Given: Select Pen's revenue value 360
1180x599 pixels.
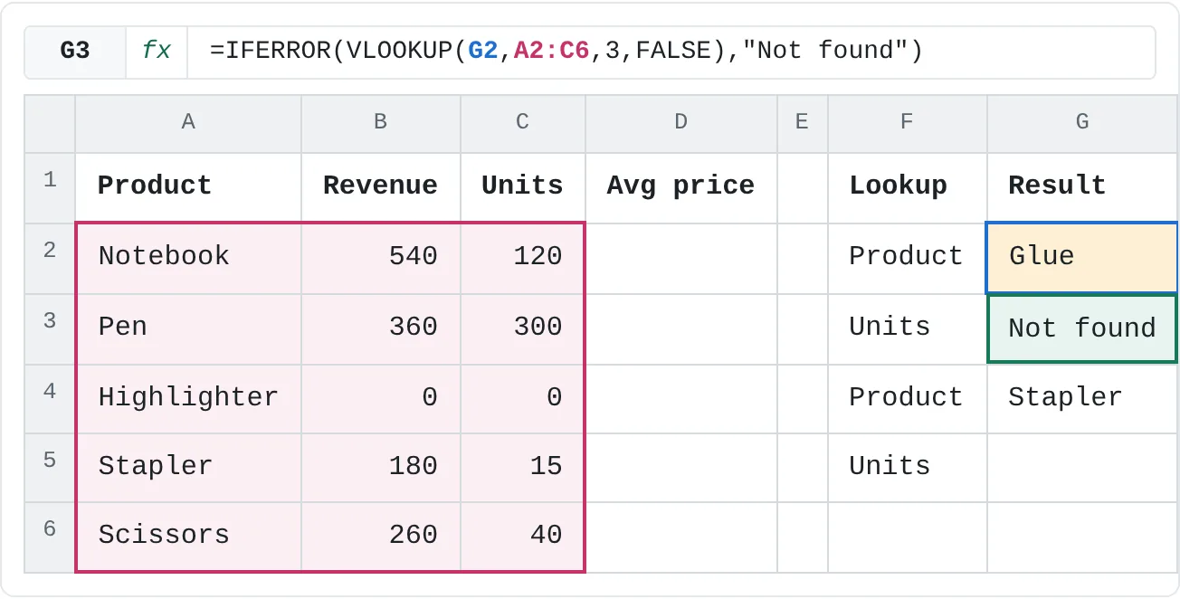Looking at the screenshot, I should (381, 329).
